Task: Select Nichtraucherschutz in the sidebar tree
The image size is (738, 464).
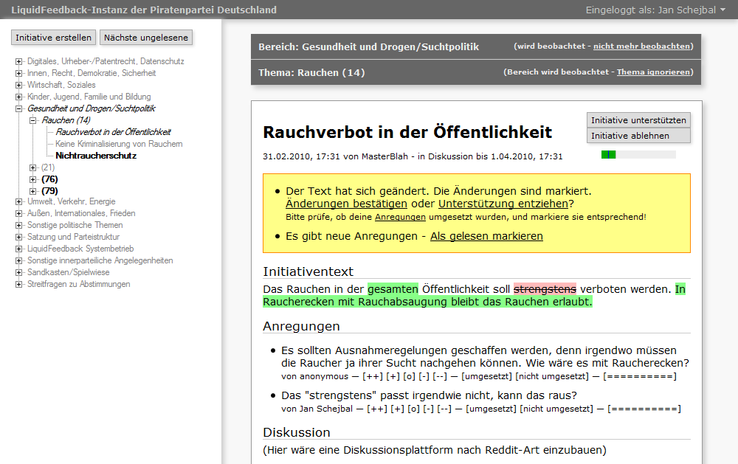Action: click(x=96, y=156)
